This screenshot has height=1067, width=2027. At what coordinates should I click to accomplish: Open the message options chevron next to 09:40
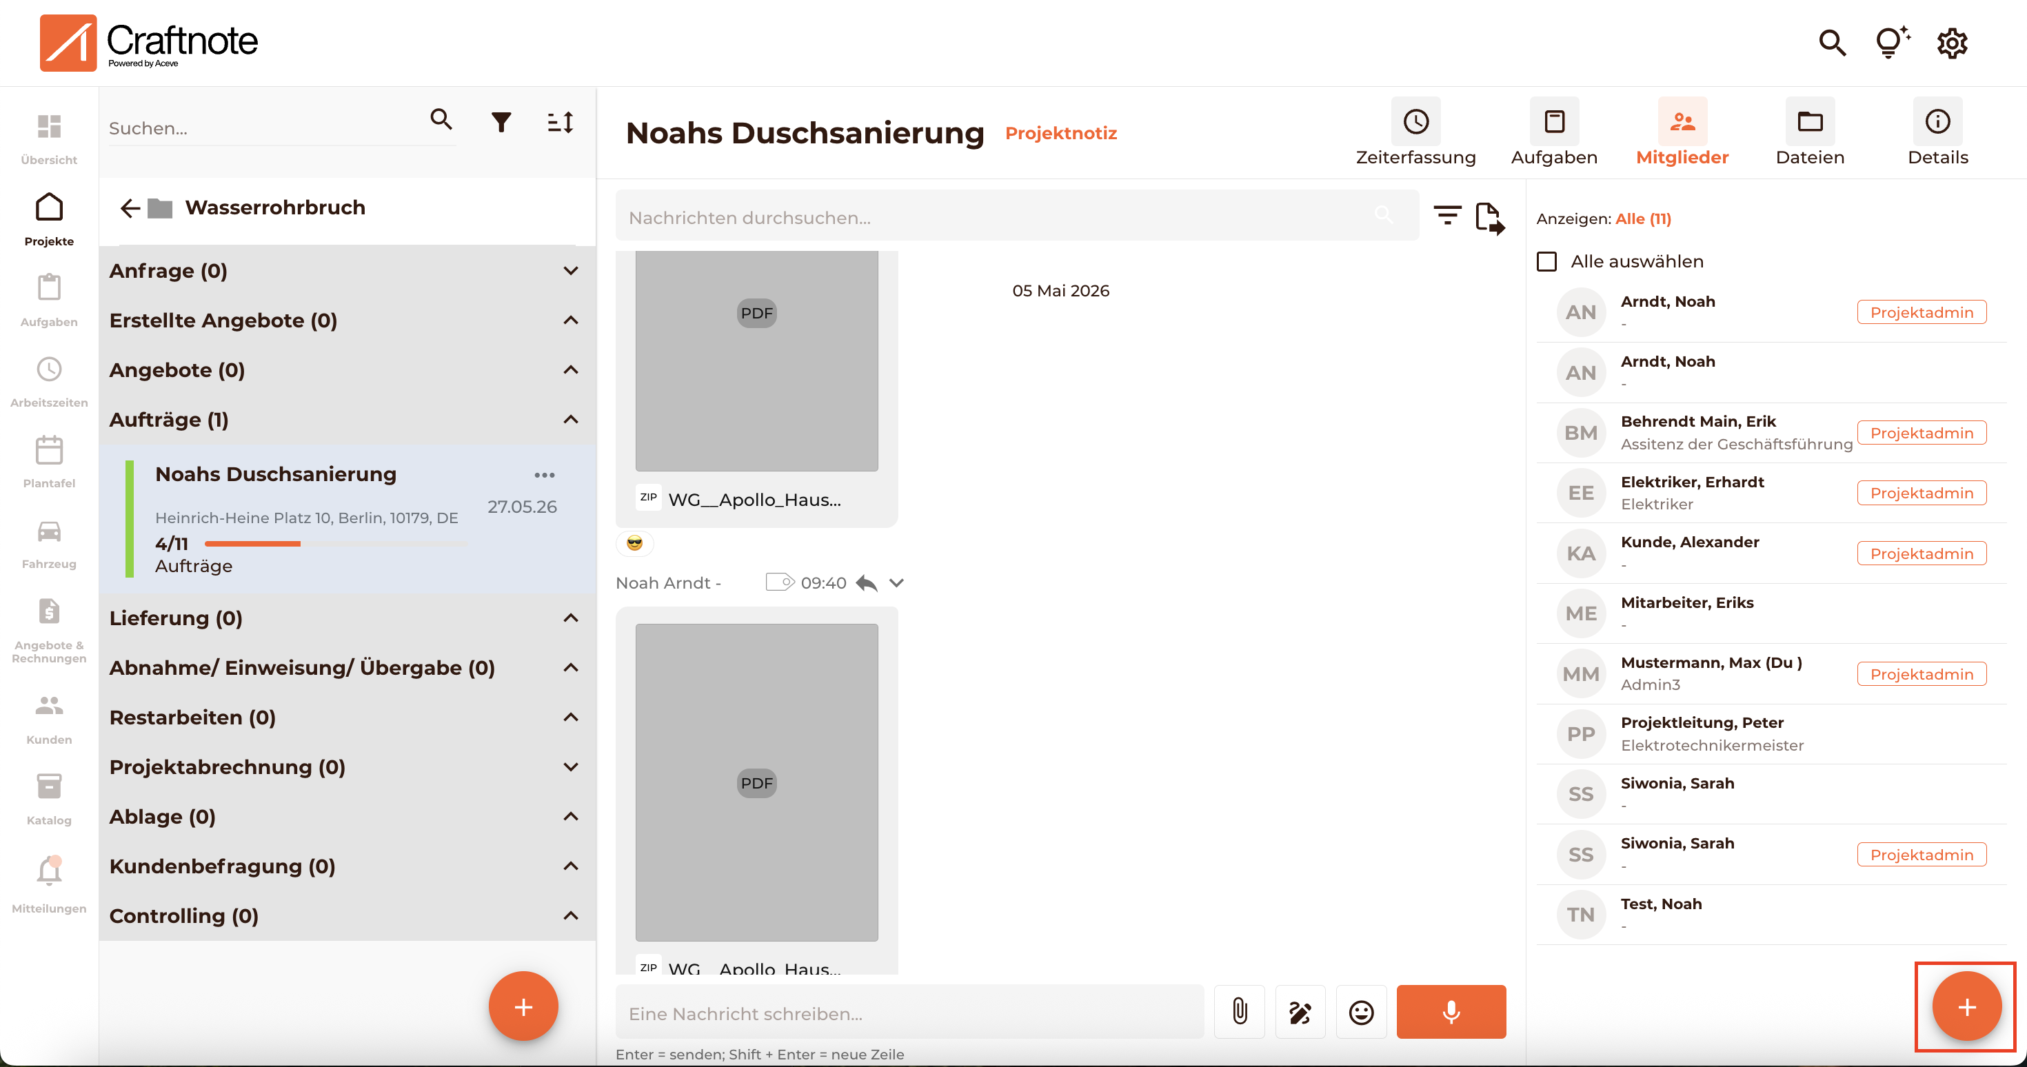(896, 583)
